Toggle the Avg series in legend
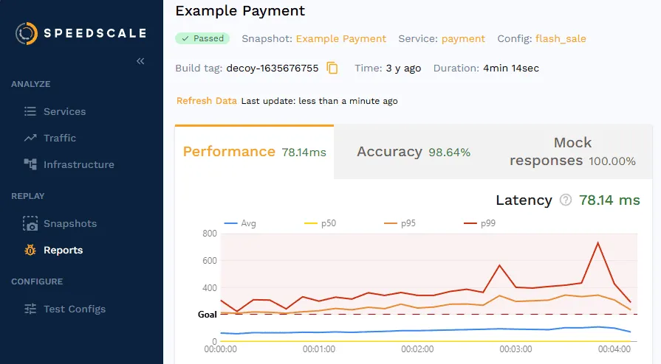The width and height of the screenshot is (661, 364). 240,223
